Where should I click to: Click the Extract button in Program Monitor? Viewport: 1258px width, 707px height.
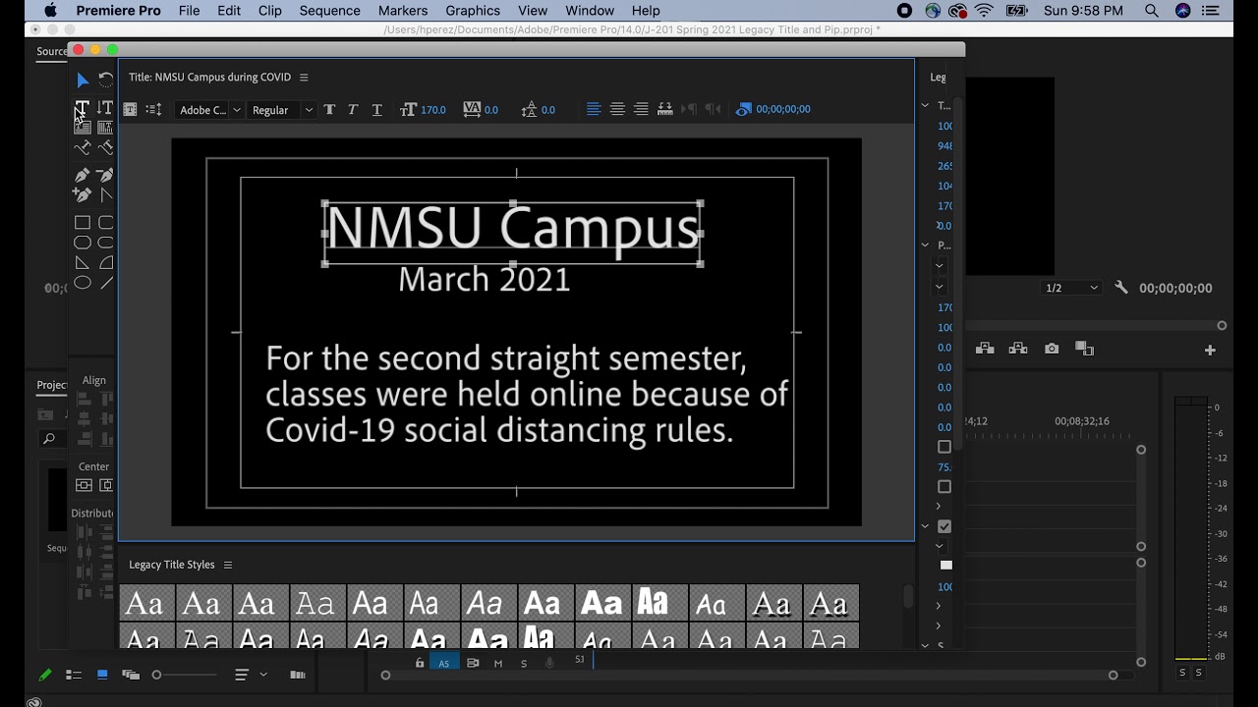click(x=1017, y=349)
